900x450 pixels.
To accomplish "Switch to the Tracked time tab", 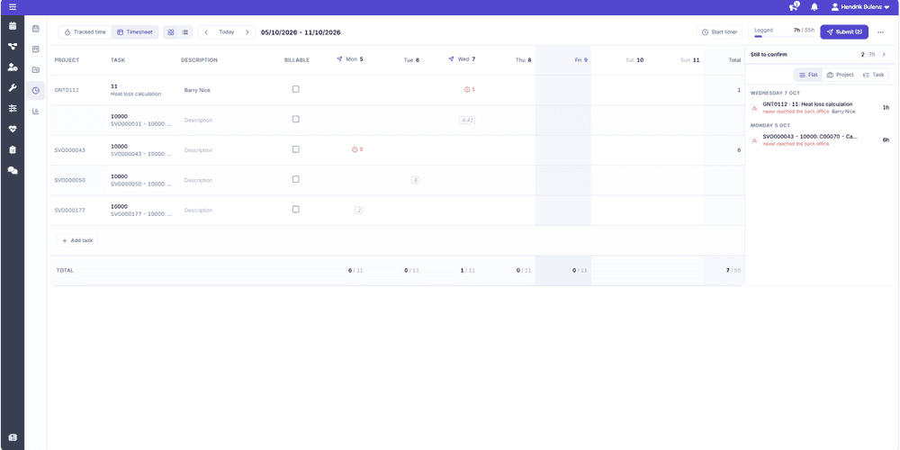I will (x=85, y=32).
